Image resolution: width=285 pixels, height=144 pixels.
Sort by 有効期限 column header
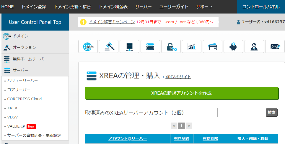click(x=211, y=139)
